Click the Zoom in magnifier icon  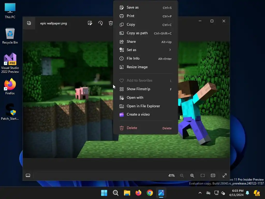pyautogui.click(x=192, y=175)
